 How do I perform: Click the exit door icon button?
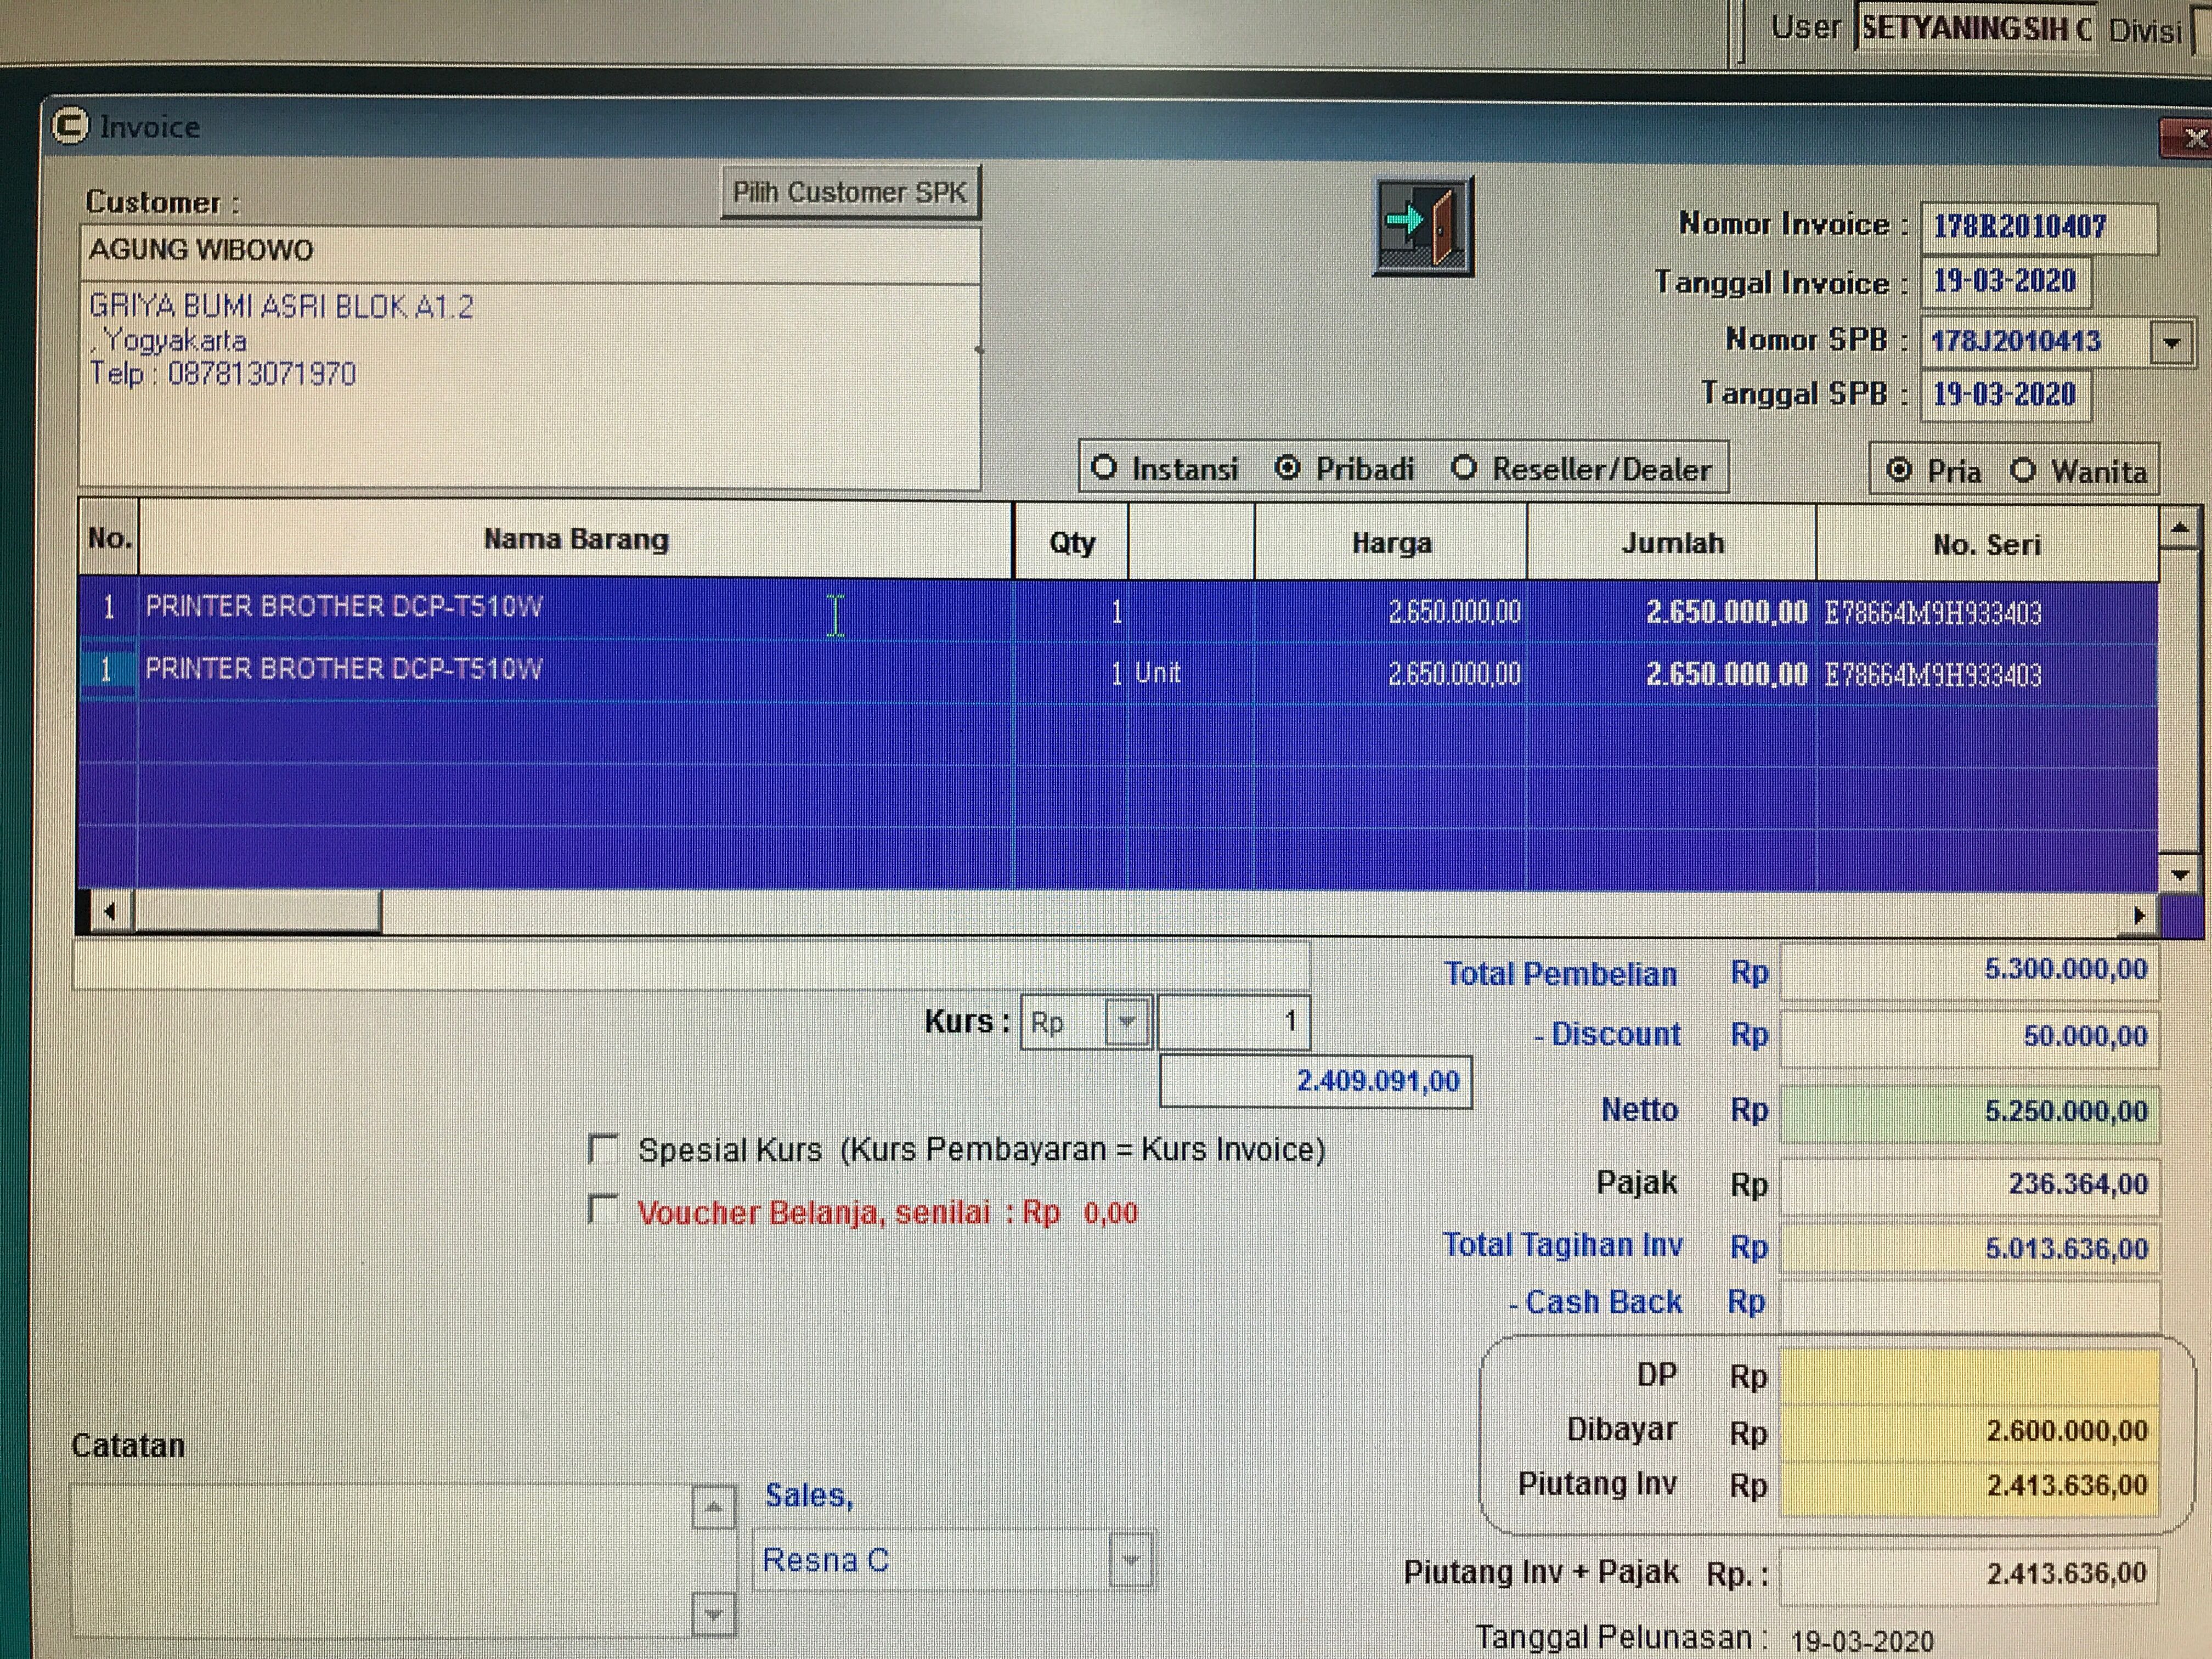point(1423,226)
